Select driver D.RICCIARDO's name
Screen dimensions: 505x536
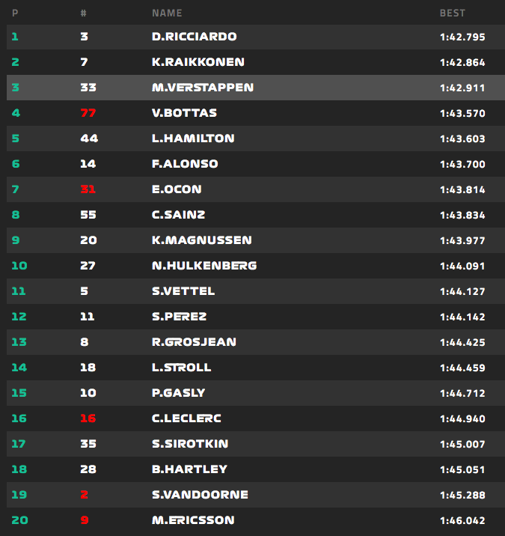click(x=195, y=37)
